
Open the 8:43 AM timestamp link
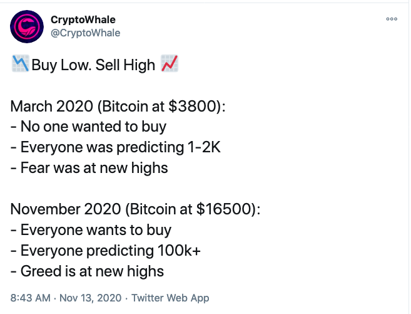(x=31, y=298)
